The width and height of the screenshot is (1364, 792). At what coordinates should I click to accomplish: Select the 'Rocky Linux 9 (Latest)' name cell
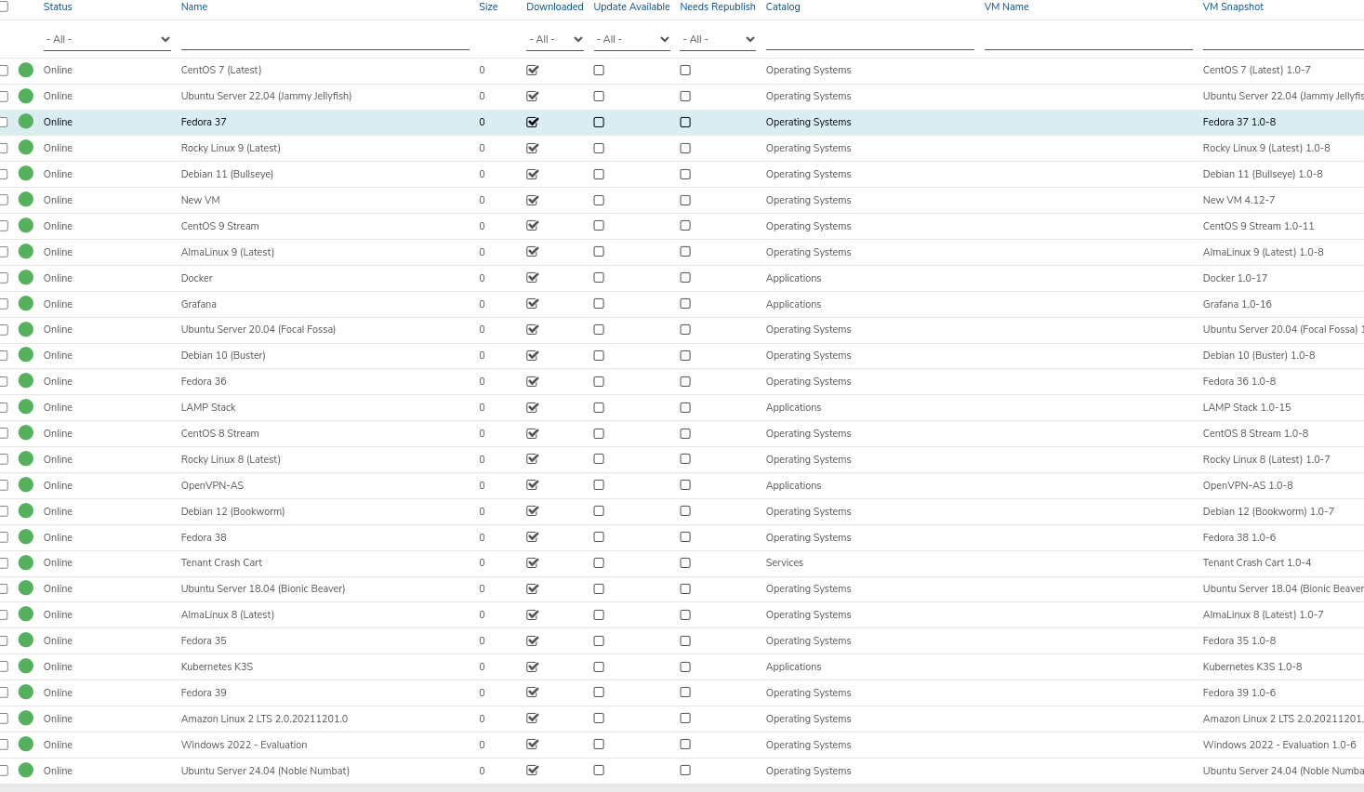(x=231, y=148)
